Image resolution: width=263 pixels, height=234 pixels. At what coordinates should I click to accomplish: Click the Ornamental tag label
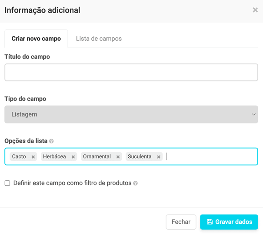(97, 156)
